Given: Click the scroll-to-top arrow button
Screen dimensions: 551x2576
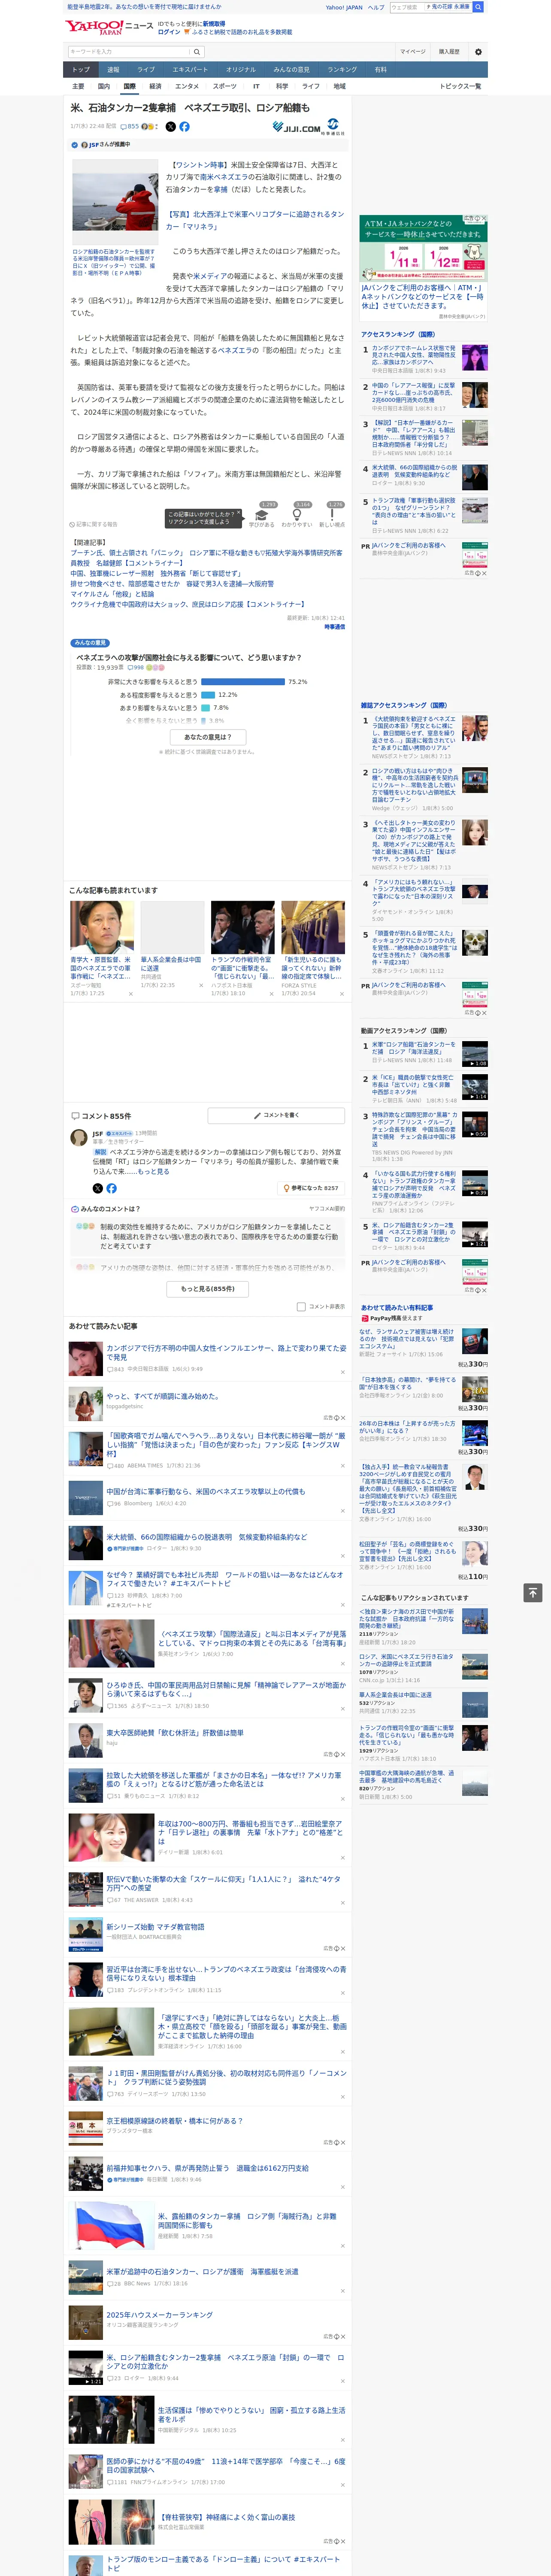Looking at the screenshot, I should 533,1592.
